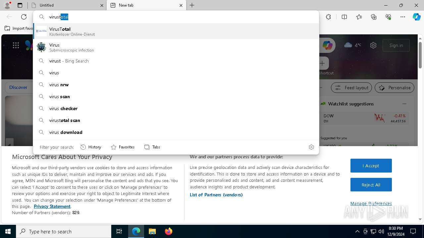
Task: Open the Favorites star toolbar icon
Action: 359,17
